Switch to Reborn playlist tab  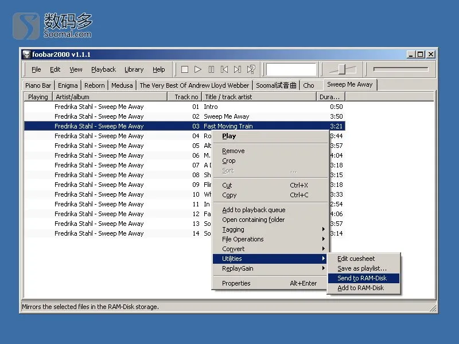click(x=94, y=85)
